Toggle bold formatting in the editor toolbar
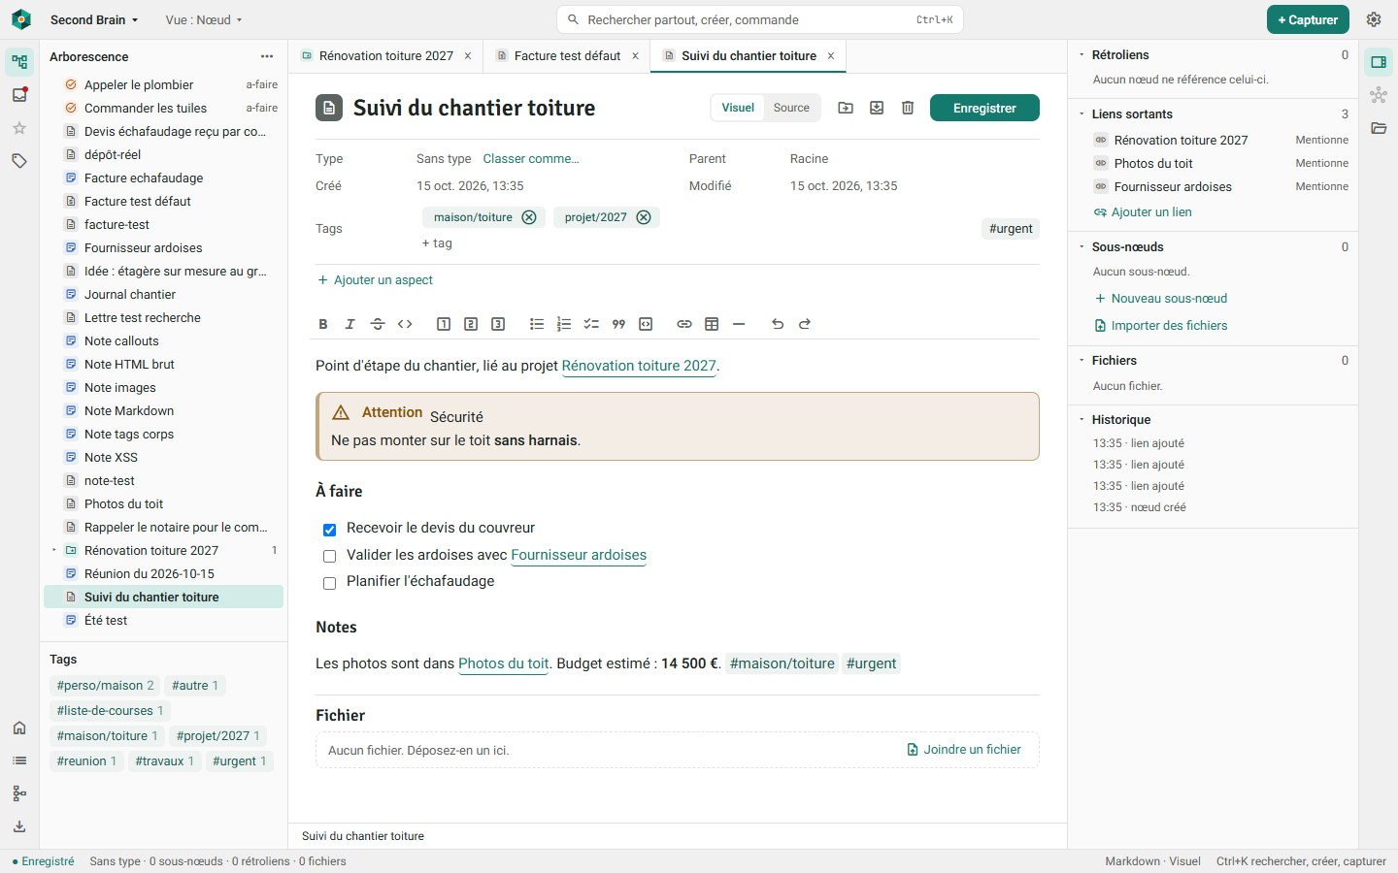 (323, 324)
